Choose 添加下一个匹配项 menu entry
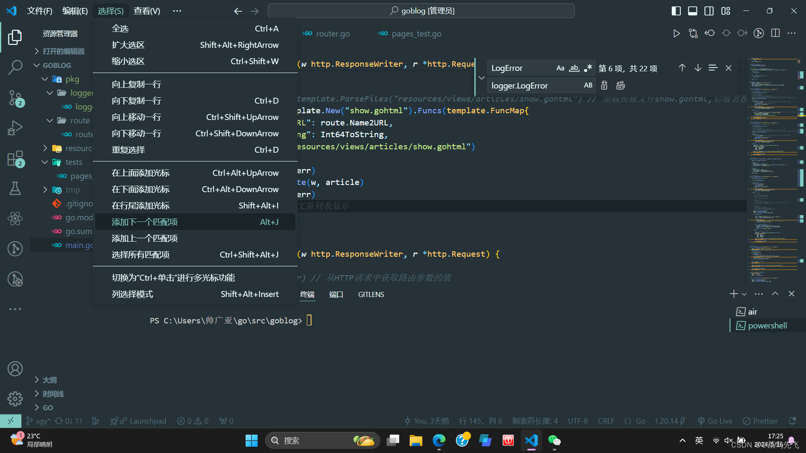The image size is (806, 453). [195, 222]
